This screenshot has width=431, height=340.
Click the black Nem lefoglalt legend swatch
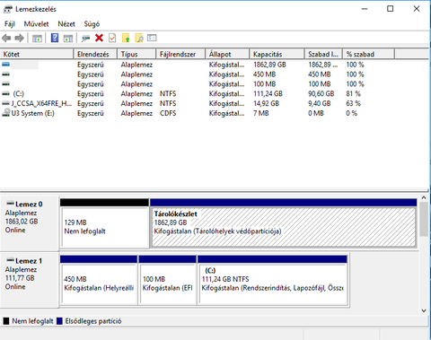pyautogui.click(x=6, y=321)
